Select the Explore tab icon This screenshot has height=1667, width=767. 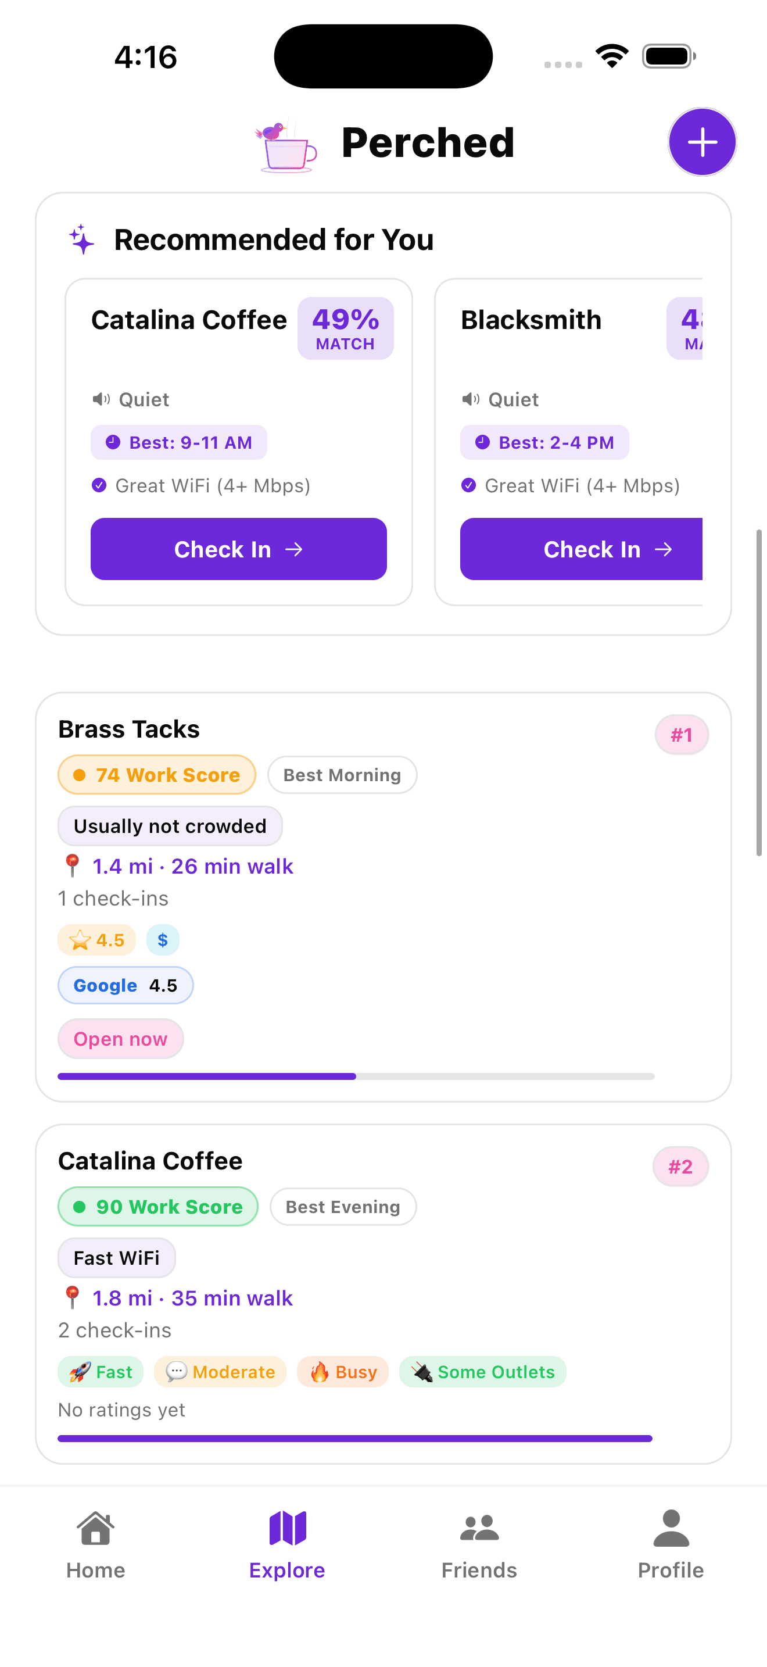click(287, 1528)
